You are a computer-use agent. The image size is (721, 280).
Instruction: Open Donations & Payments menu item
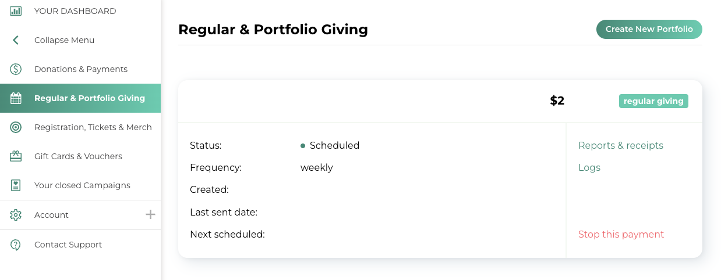[x=81, y=69]
